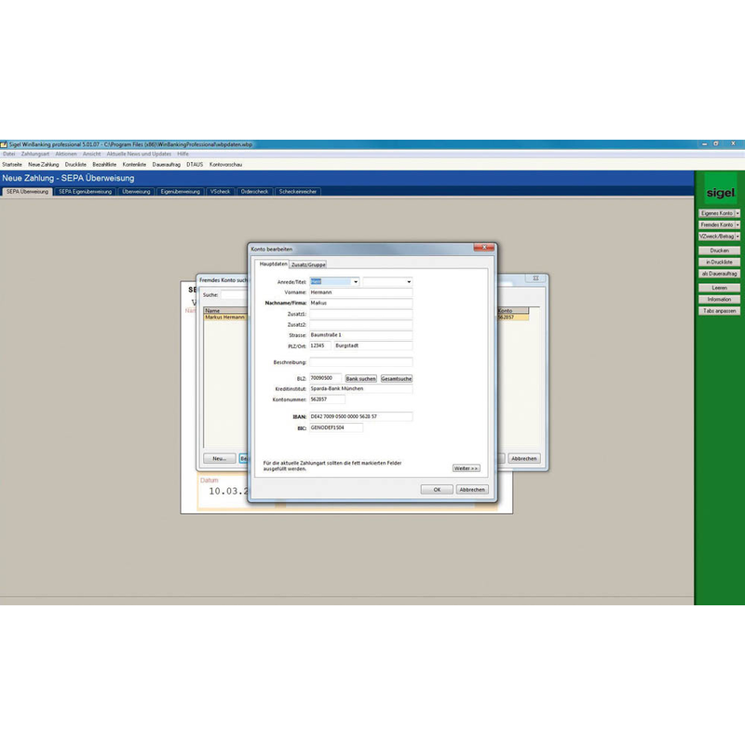Click the Gesamtsuche button
This screenshot has width=745, height=745.
point(396,379)
